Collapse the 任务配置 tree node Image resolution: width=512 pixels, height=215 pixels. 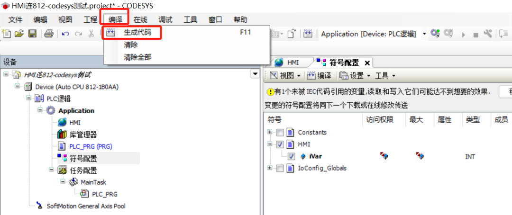coord(51,170)
